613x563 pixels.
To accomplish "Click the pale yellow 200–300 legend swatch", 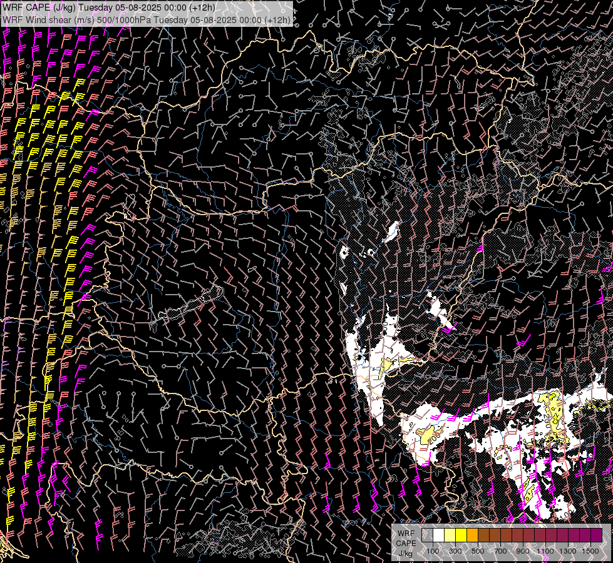I will click(450, 535).
